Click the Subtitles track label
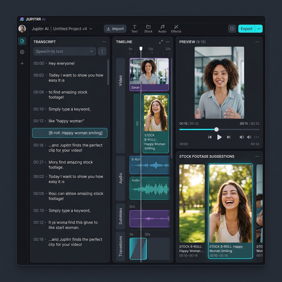Viewport: 282px width, 282px height. [x=121, y=216]
